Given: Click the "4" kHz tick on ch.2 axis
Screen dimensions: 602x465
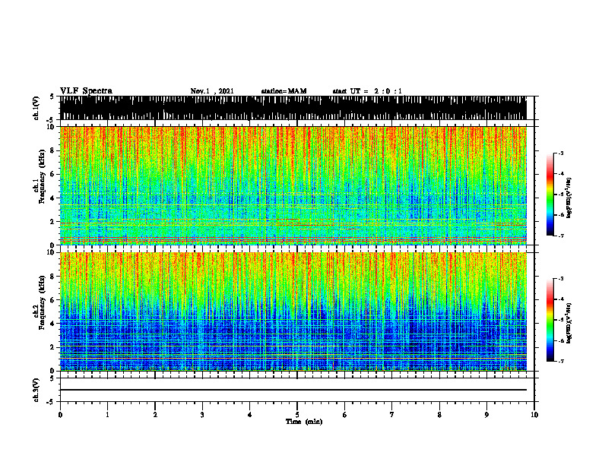Looking at the screenshot, I should click(52, 324).
